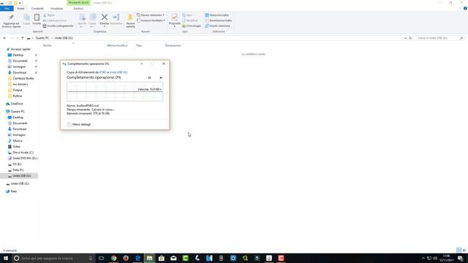Viewport: 468px width, 263px height.
Task: Click the Dimensione column header
Action: pyautogui.click(x=173, y=45)
